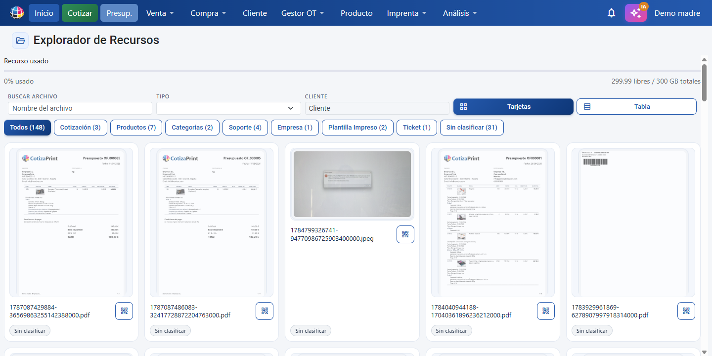The width and height of the screenshot is (712, 356).
Task: Open the Análisis dropdown menu
Action: click(x=460, y=13)
